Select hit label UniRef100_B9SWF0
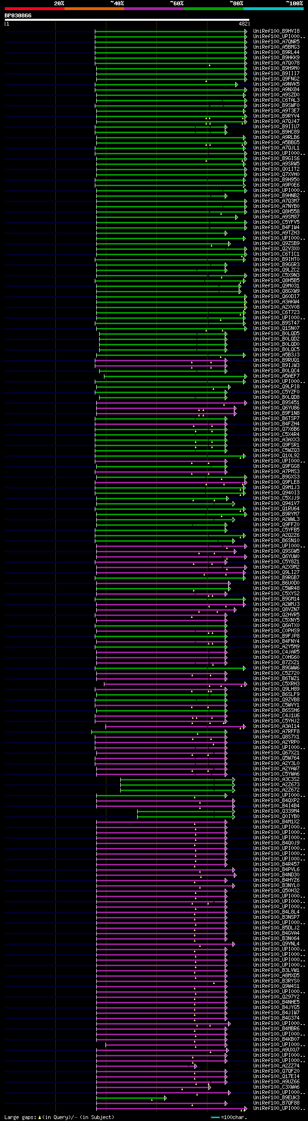Viewport: 308px width, 1121px height. [277, 105]
